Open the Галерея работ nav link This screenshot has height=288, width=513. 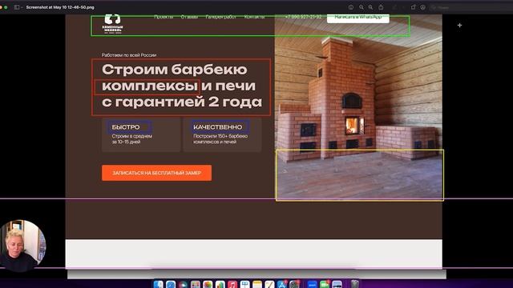[x=220, y=17]
